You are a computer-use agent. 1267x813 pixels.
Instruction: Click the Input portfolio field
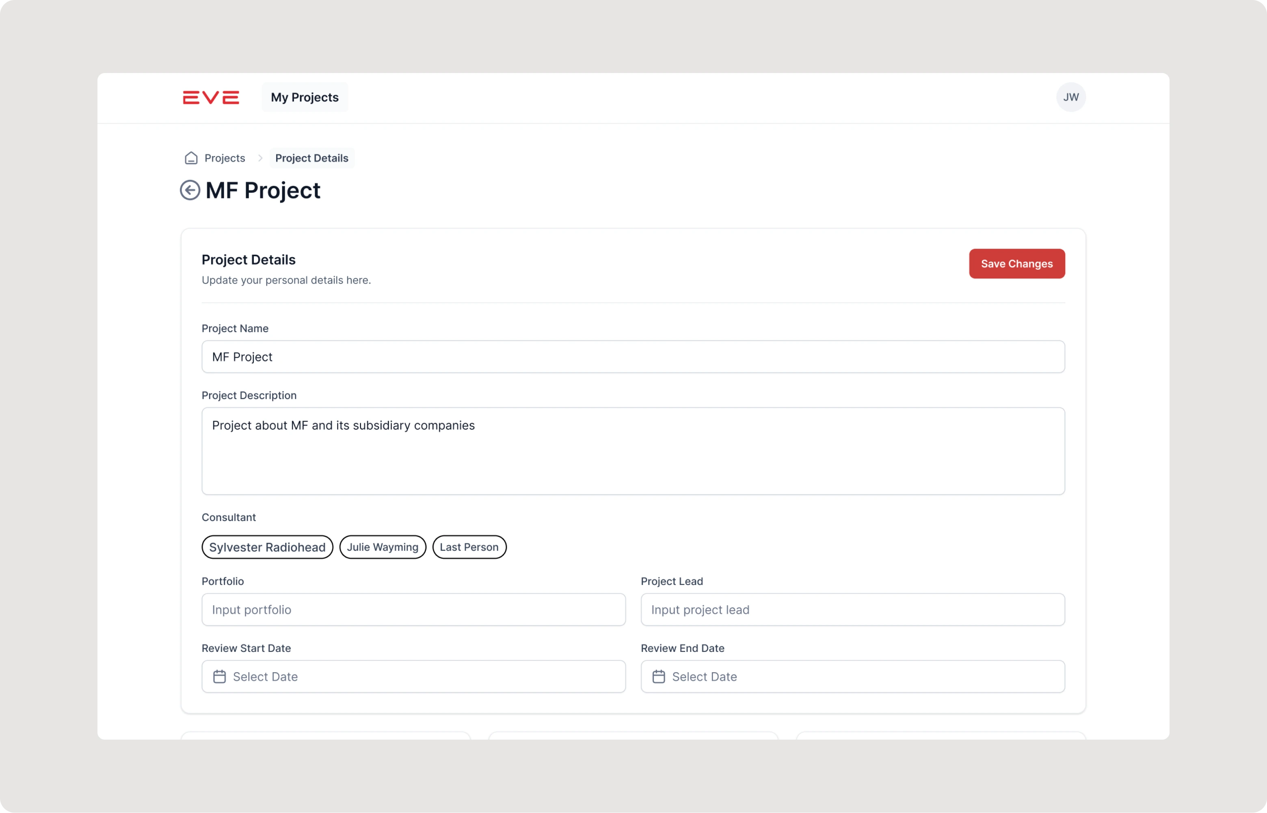413,610
